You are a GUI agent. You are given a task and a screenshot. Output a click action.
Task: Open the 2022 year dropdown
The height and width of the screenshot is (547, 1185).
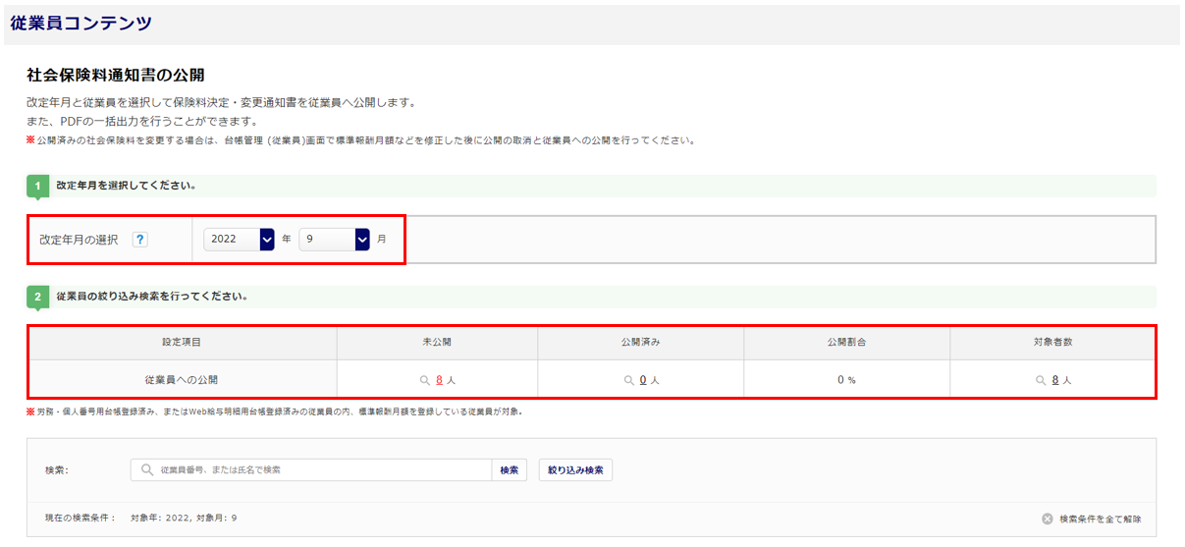click(x=239, y=239)
